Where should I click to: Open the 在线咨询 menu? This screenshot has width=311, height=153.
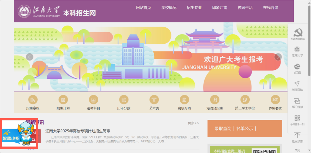pyautogui.click(x=270, y=8)
